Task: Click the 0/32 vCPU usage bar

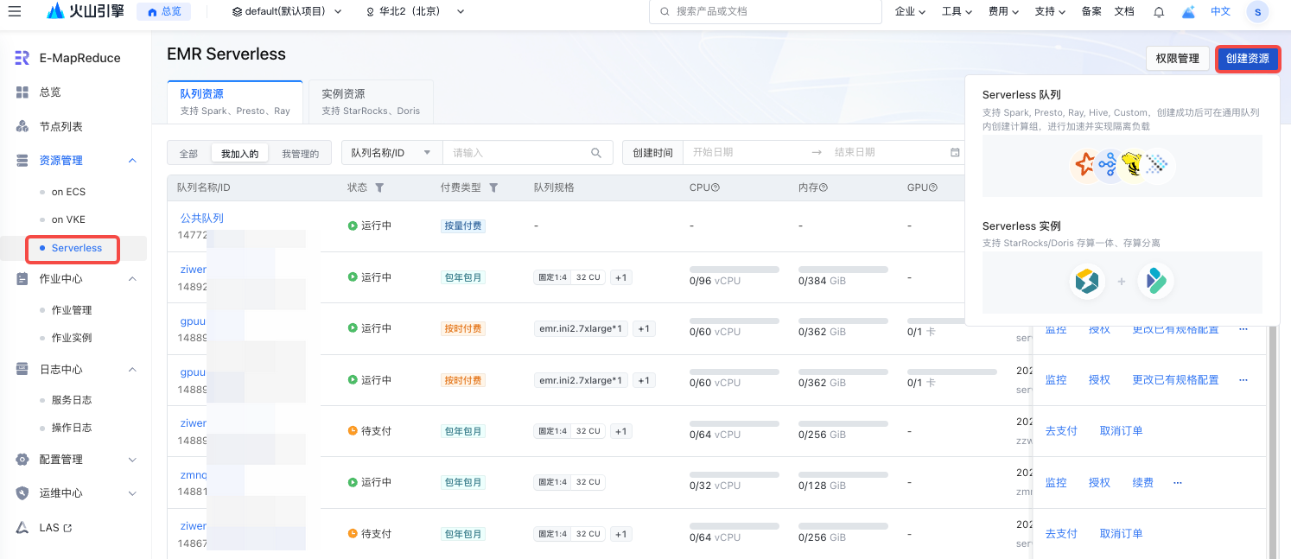Action: coord(735,474)
